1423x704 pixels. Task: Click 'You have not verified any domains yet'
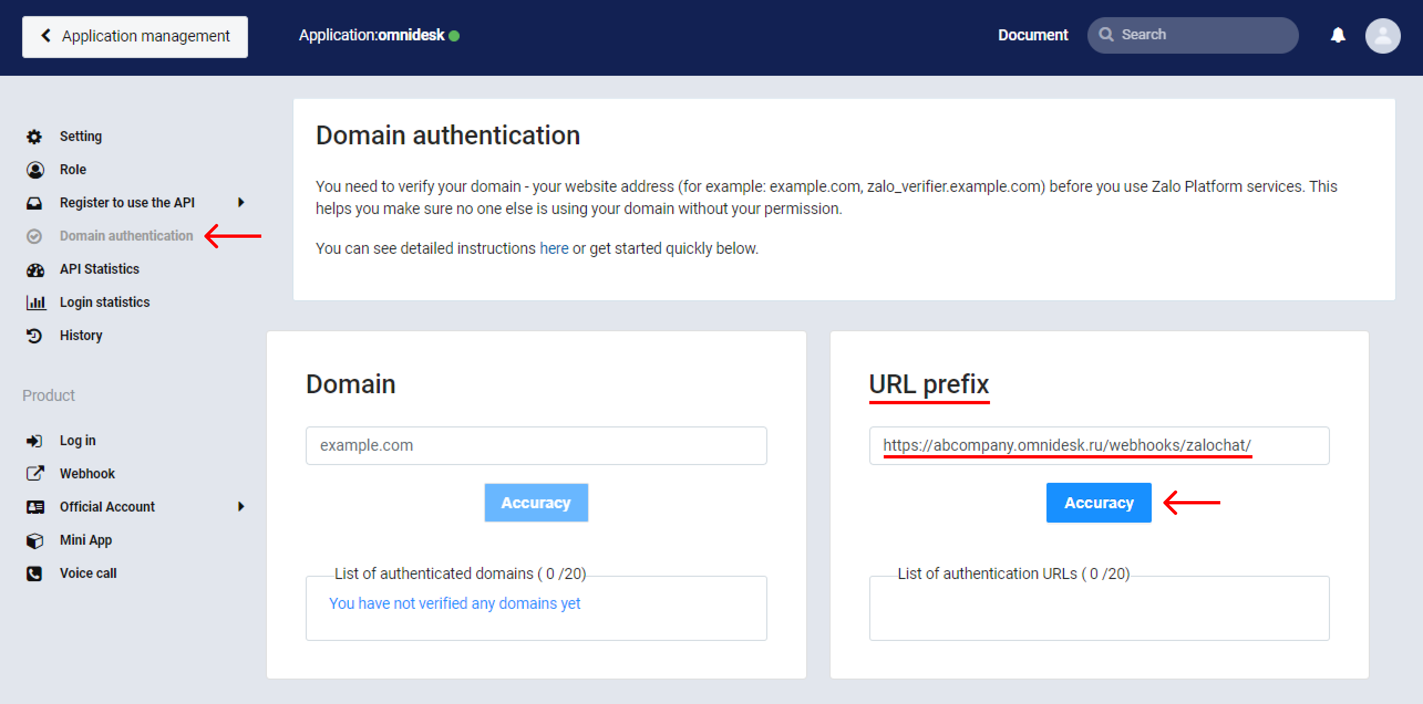click(455, 603)
